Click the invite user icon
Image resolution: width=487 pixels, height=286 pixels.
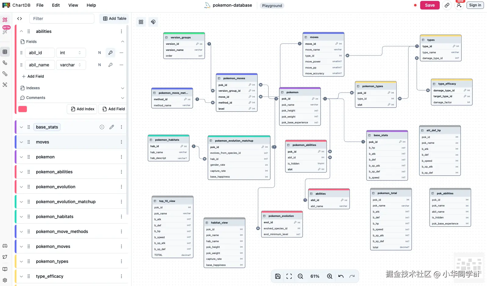point(459,5)
